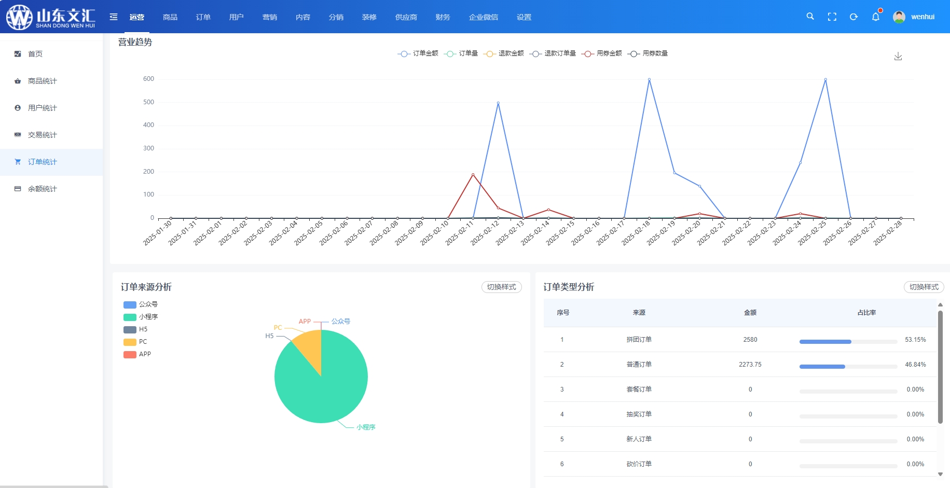This screenshot has width=950, height=488.
Task: Click the user avatar picture
Action: pyautogui.click(x=899, y=17)
